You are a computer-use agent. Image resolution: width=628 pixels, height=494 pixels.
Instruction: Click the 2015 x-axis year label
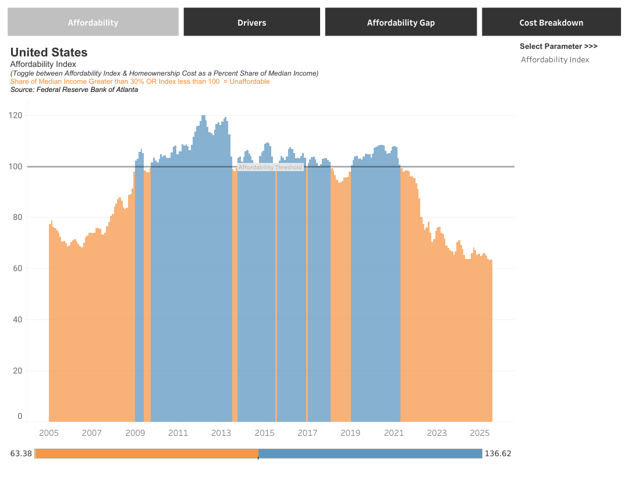click(x=264, y=433)
